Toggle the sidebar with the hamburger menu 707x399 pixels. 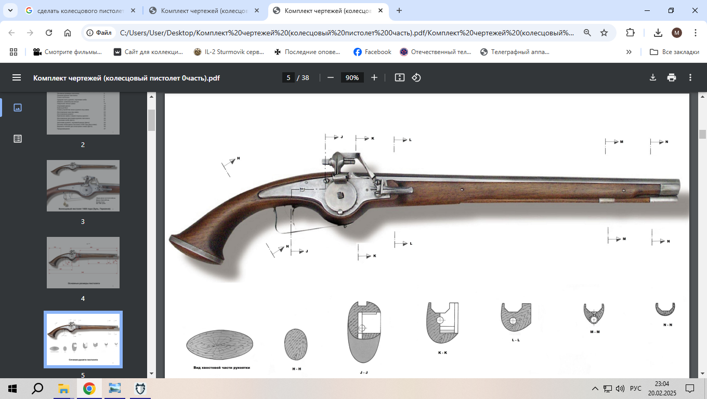tap(17, 77)
